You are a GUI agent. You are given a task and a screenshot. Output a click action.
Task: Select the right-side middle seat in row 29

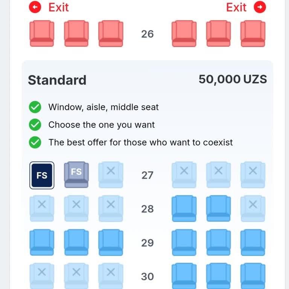point(218,242)
